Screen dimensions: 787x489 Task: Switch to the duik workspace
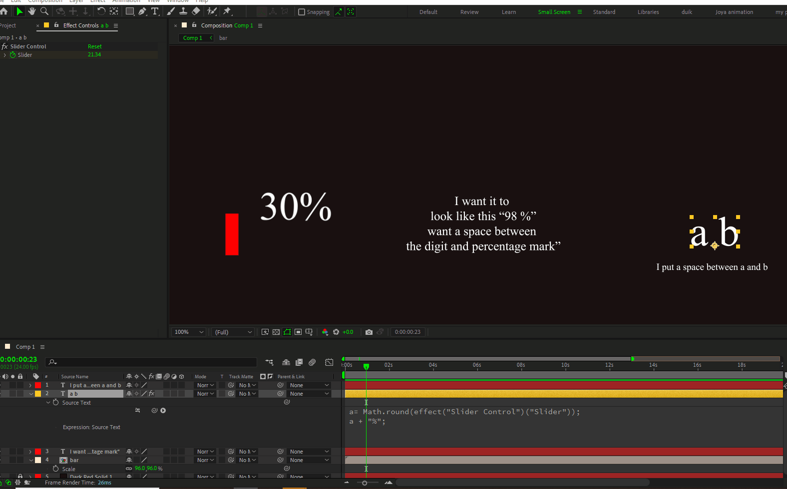point(687,12)
